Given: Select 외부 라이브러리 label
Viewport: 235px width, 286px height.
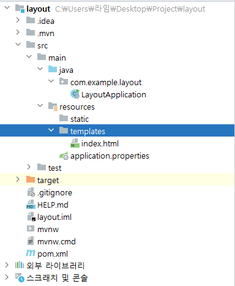Looking at the screenshot, I should coord(55,265).
